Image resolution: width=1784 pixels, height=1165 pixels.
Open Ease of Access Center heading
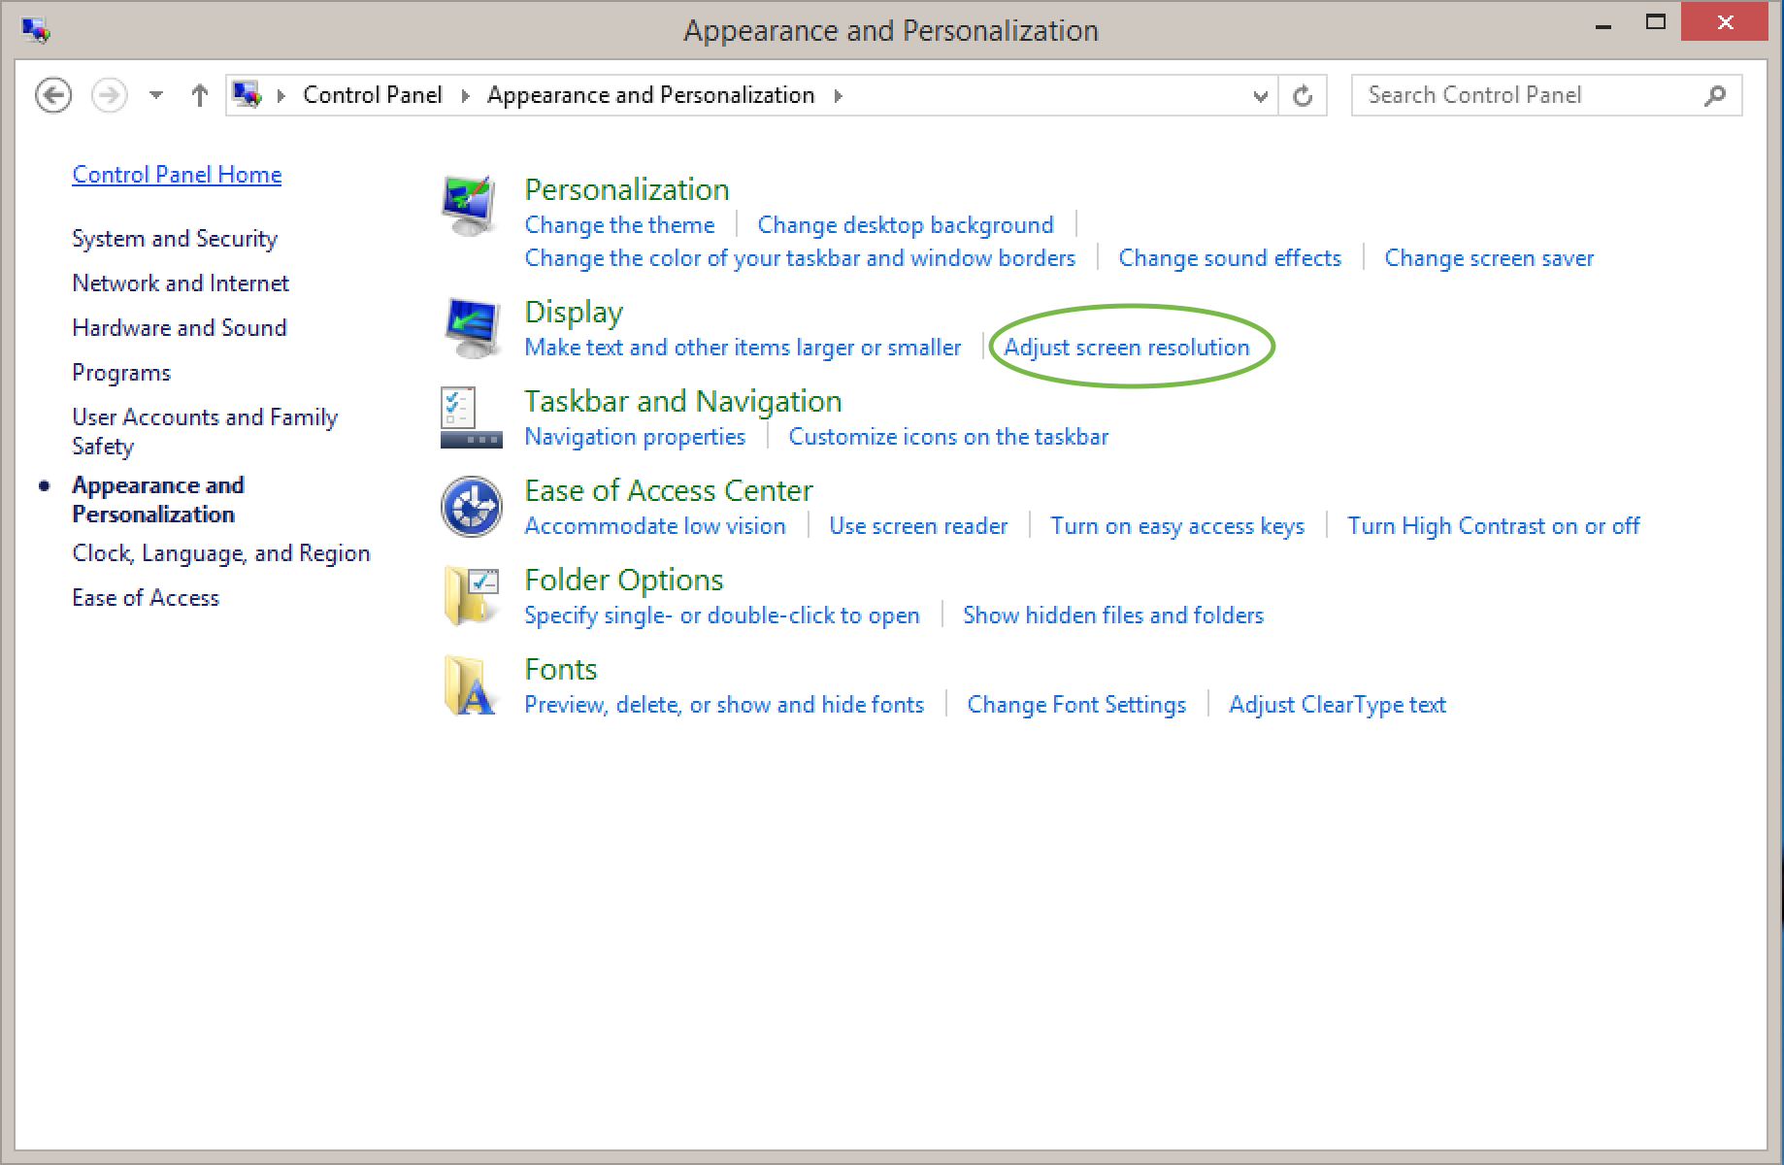point(669,490)
